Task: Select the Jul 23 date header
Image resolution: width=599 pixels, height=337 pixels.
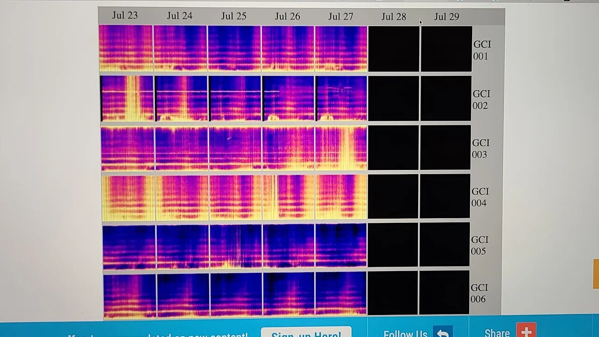Action: pos(125,15)
